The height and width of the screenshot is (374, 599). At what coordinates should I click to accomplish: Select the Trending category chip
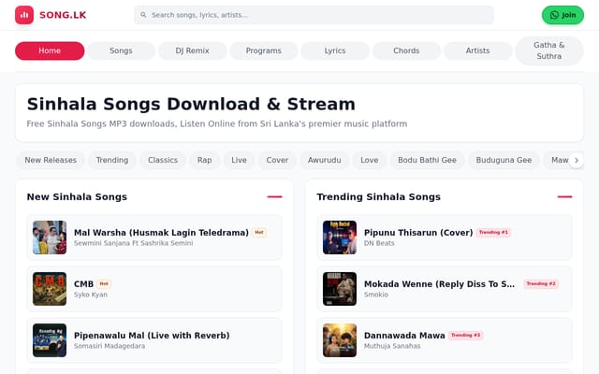pyautogui.click(x=112, y=160)
